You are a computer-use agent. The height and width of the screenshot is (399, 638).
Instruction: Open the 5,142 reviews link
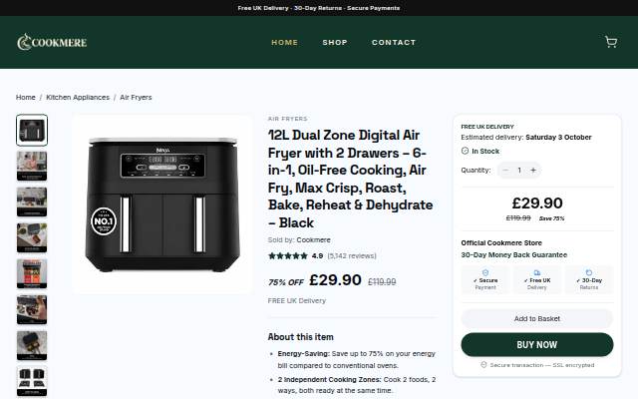pyautogui.click(x=352, y=255)
